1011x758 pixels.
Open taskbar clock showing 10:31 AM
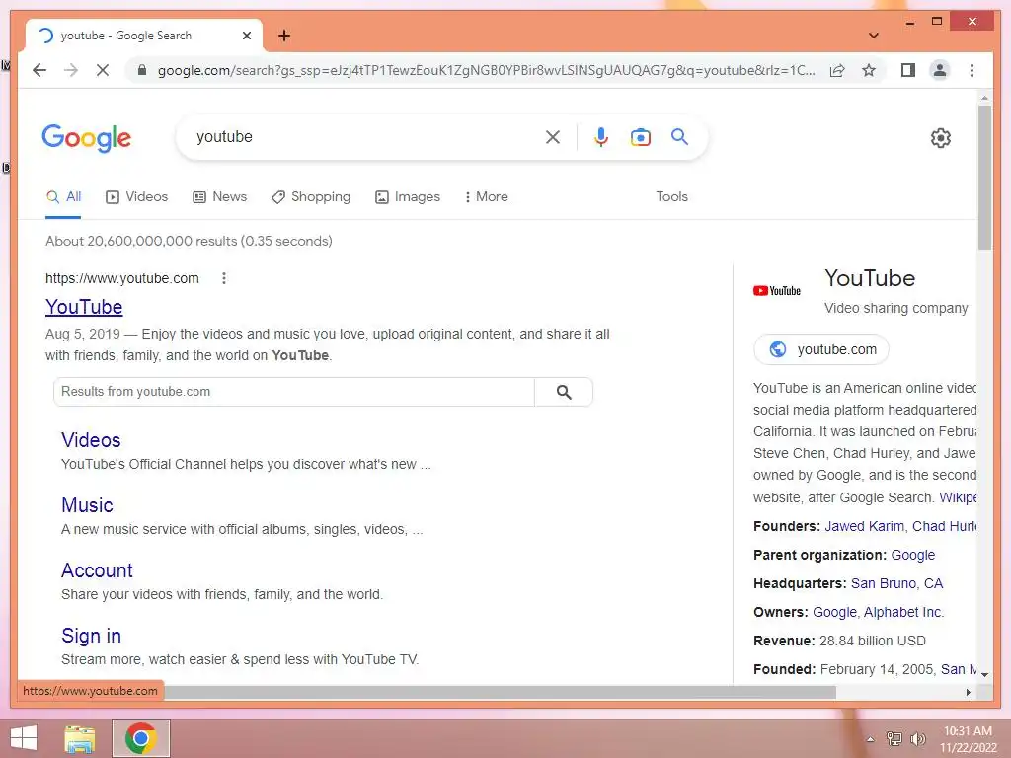[968, 739]
